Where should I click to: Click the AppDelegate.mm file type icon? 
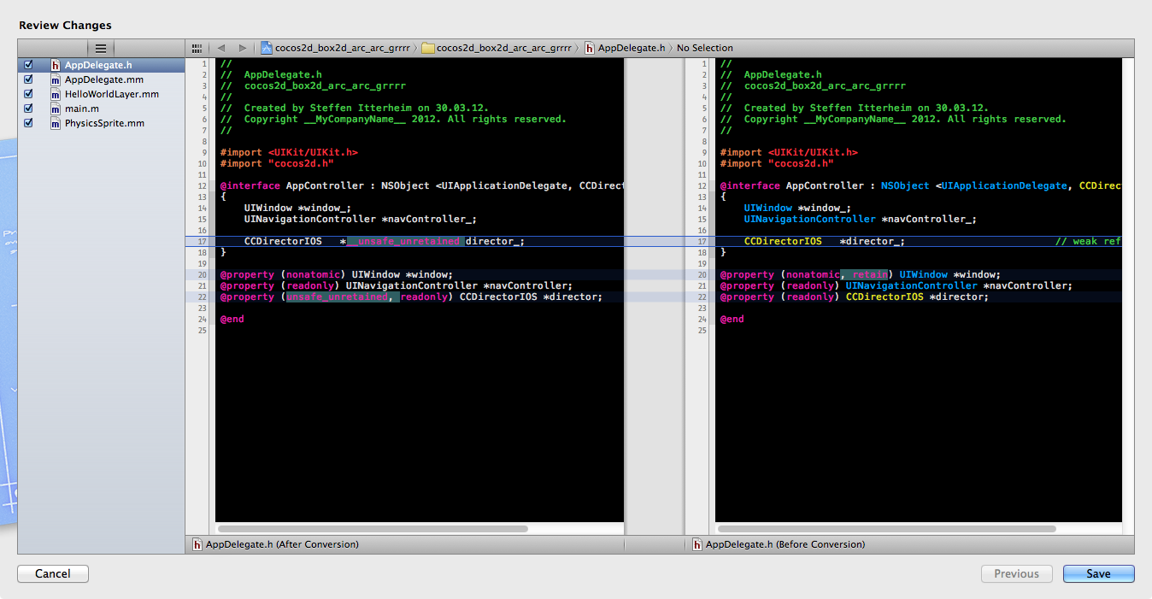56,79
